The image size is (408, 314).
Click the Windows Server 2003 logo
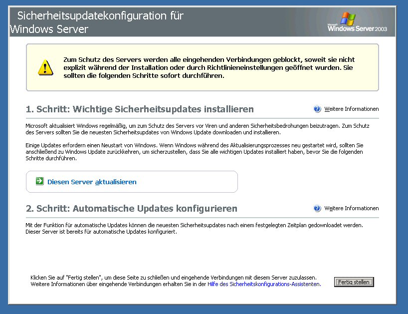pyautogui.click(x=357, y=22)
